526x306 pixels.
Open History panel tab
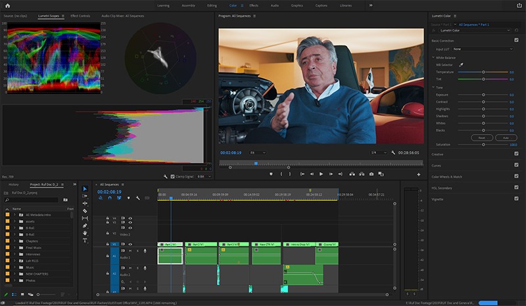13,185
